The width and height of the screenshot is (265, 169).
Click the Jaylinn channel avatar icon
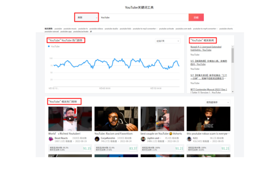[x=143, y=139]
